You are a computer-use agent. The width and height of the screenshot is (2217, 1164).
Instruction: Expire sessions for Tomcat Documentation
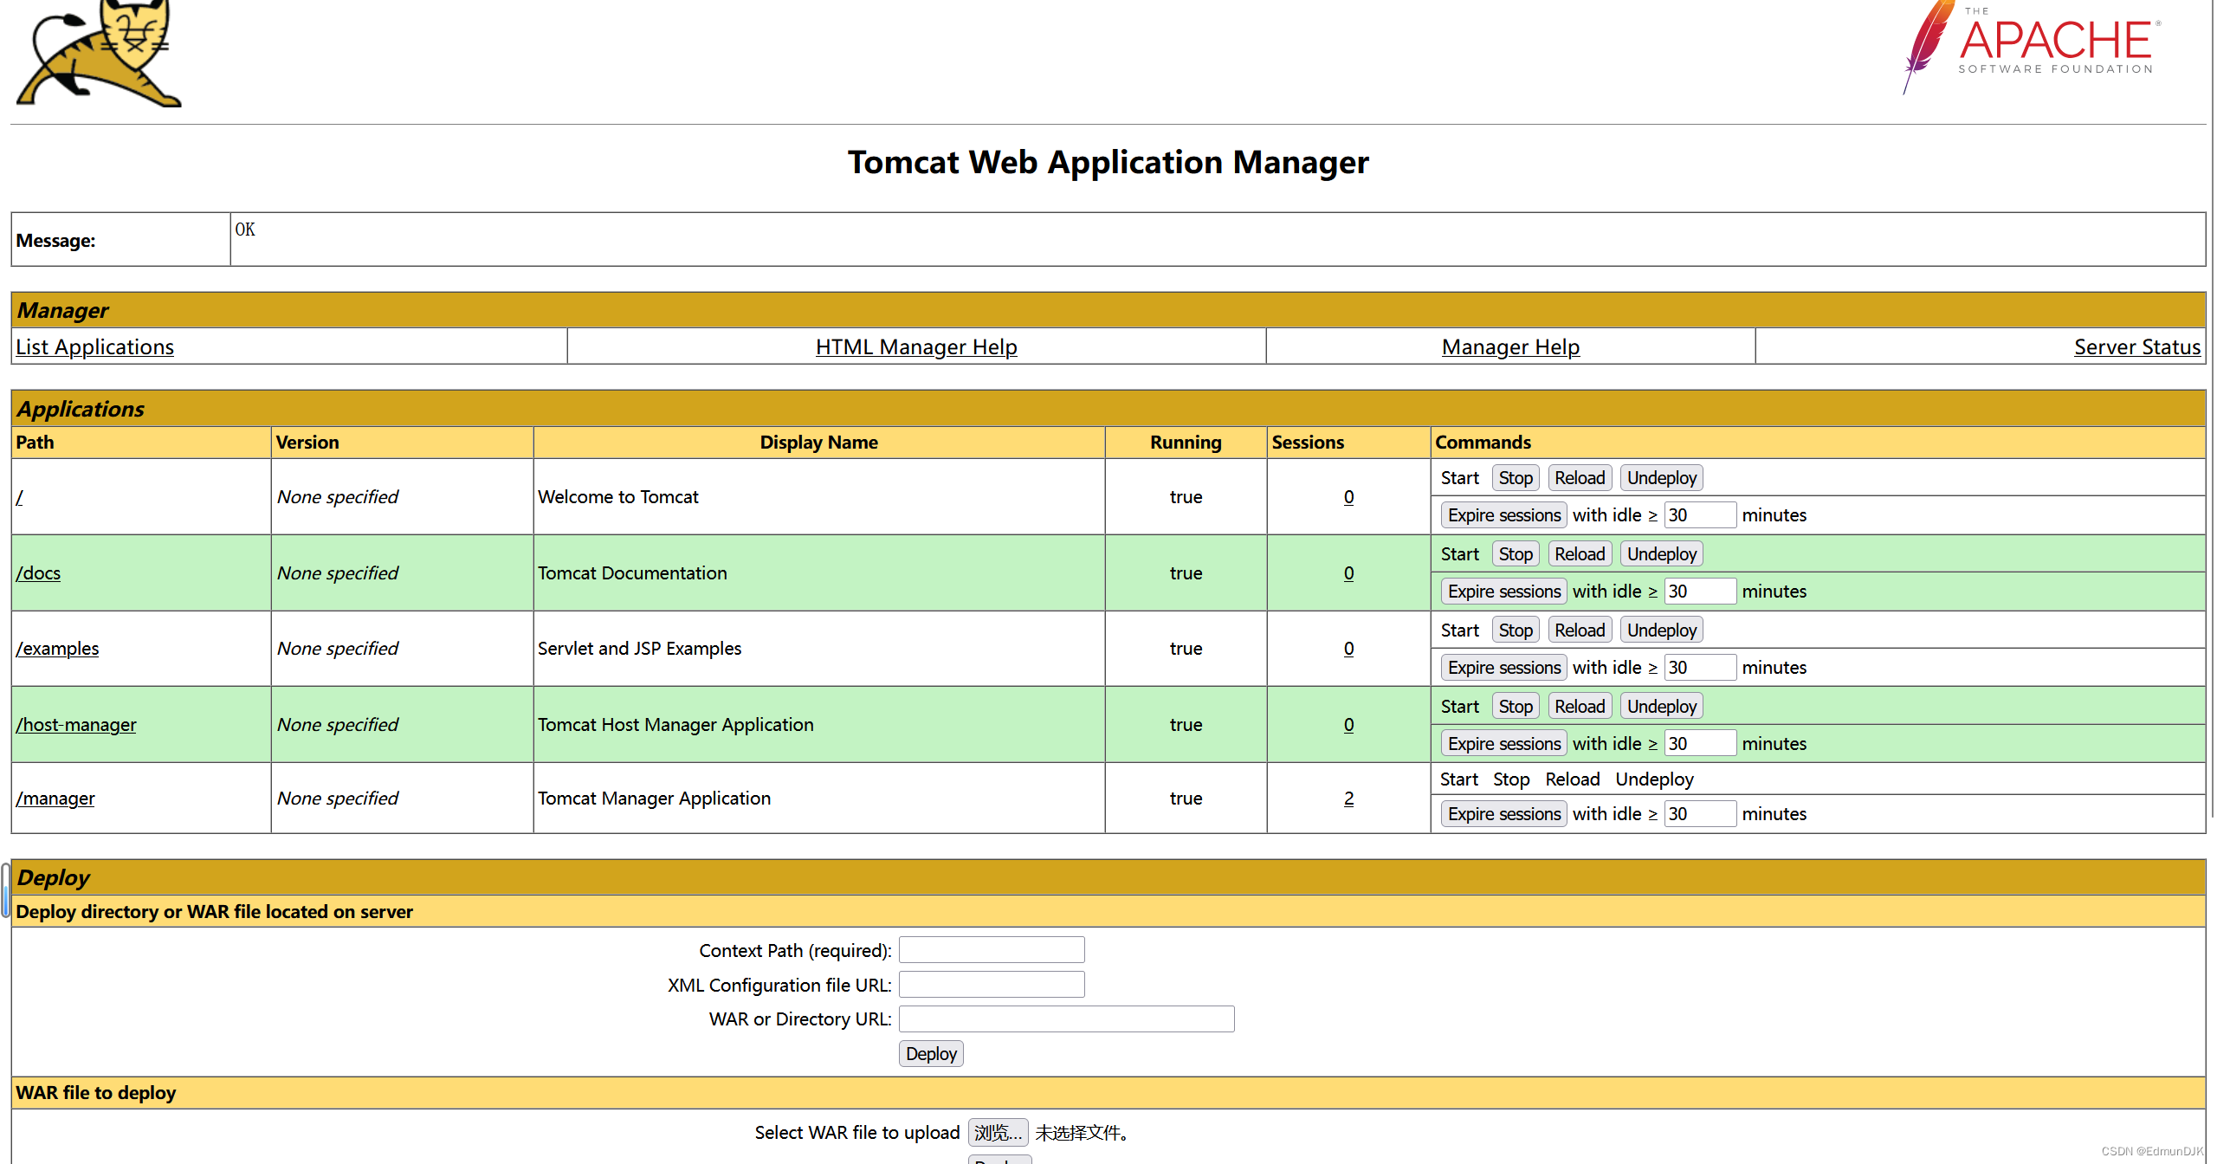(x=1504, y=592)
